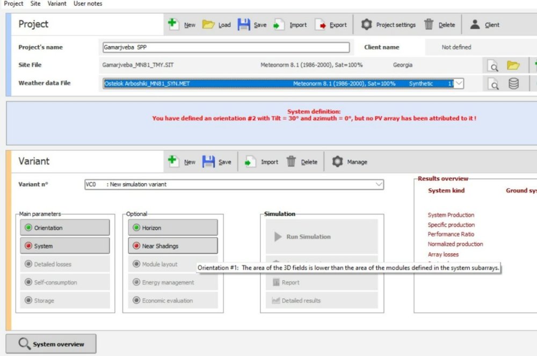The height and width of the screenshot is (356, 537).
Task: Click the Project's name text field
Action: (x=226, y=47)
